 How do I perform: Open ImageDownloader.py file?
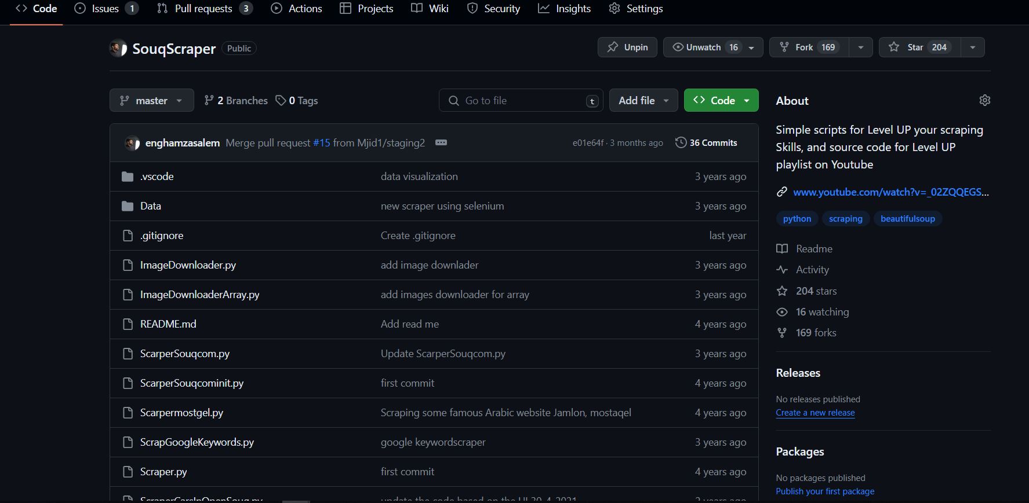point(188,265)
